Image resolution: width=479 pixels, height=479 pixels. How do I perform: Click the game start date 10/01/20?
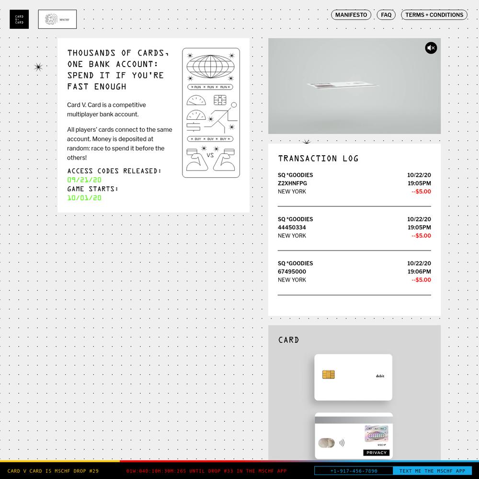tap(84, 198)
